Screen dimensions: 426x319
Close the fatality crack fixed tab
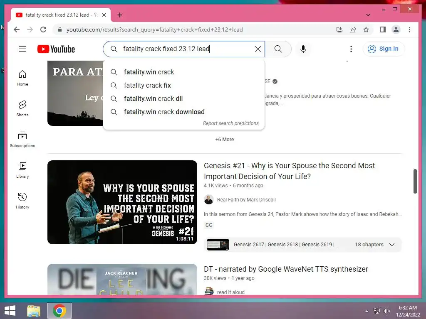point(104,15)
